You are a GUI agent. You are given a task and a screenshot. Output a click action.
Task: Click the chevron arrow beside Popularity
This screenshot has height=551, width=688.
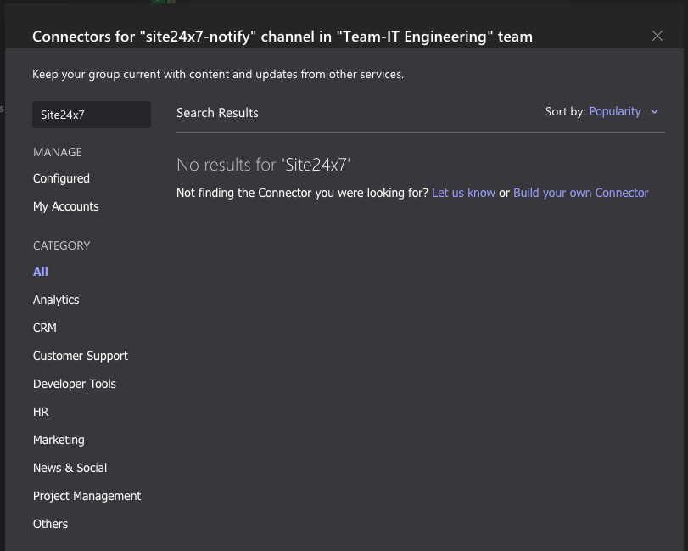[x=654, y=112]
